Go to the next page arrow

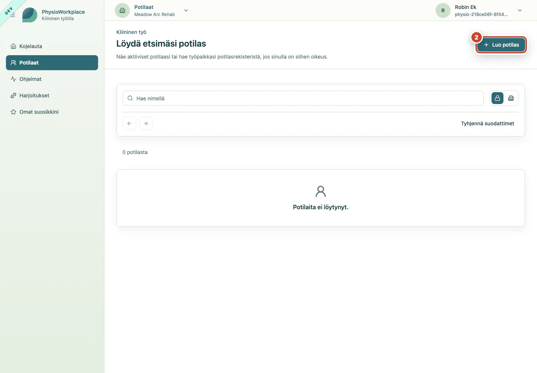point(146,123)
